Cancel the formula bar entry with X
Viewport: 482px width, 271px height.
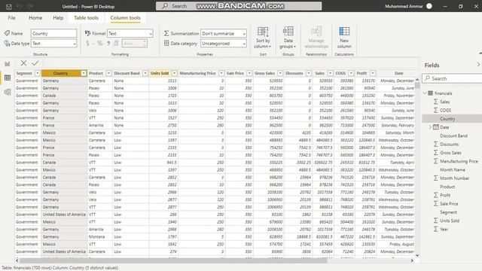pyautogui.click(x=23, y=63)
